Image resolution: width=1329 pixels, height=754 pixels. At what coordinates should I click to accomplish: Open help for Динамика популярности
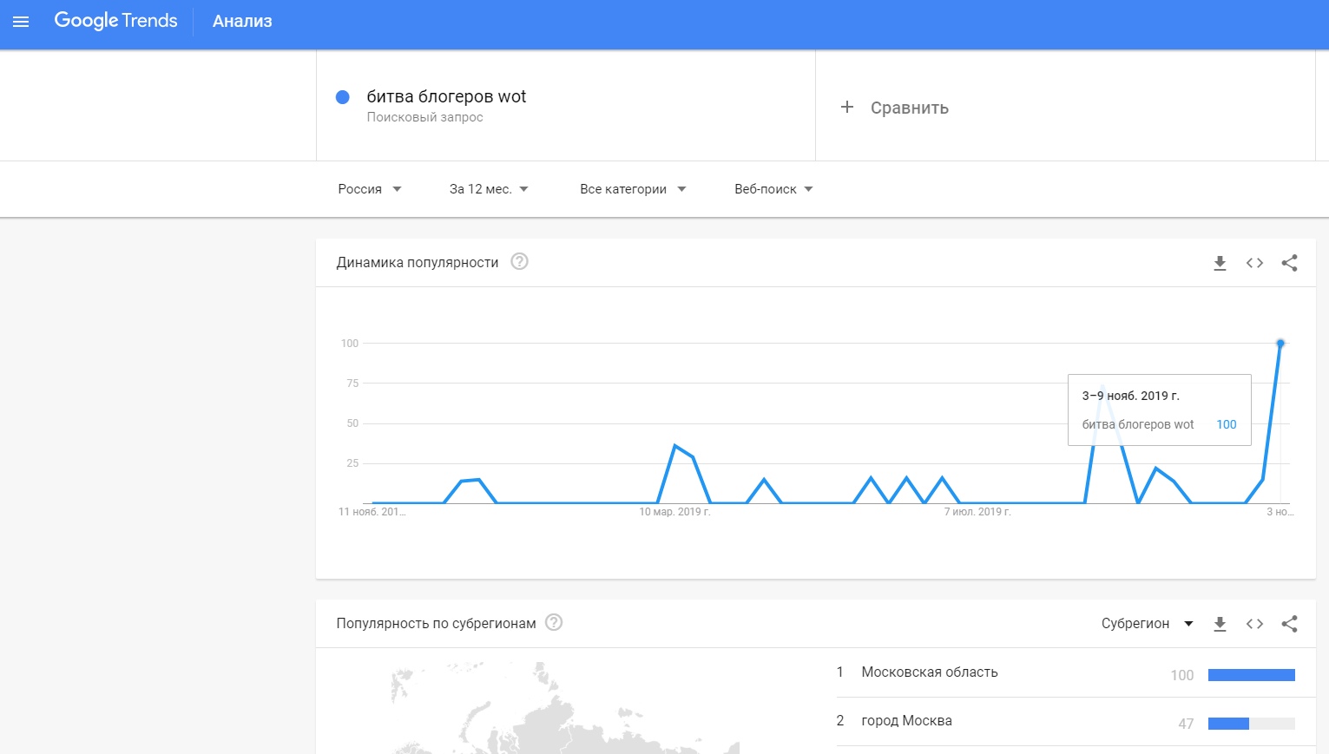point(519,262)
